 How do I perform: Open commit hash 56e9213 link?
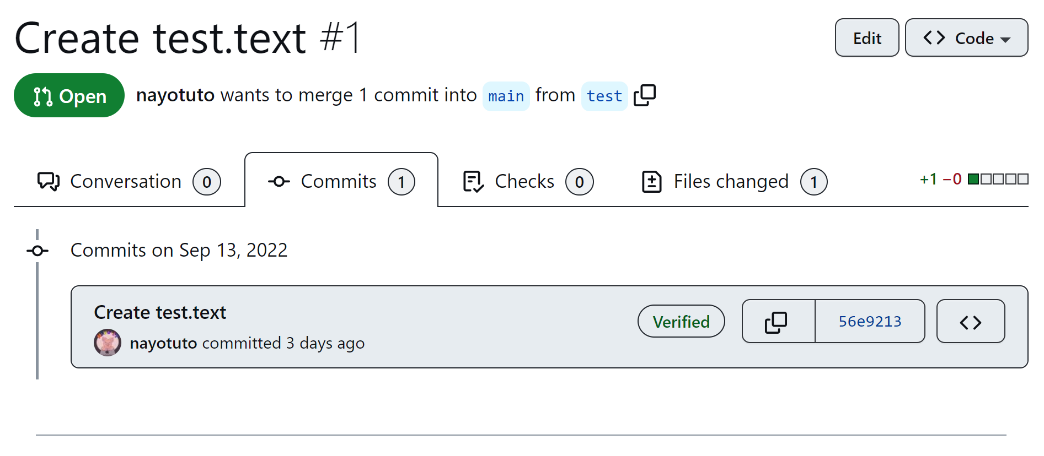click(869, 322)
